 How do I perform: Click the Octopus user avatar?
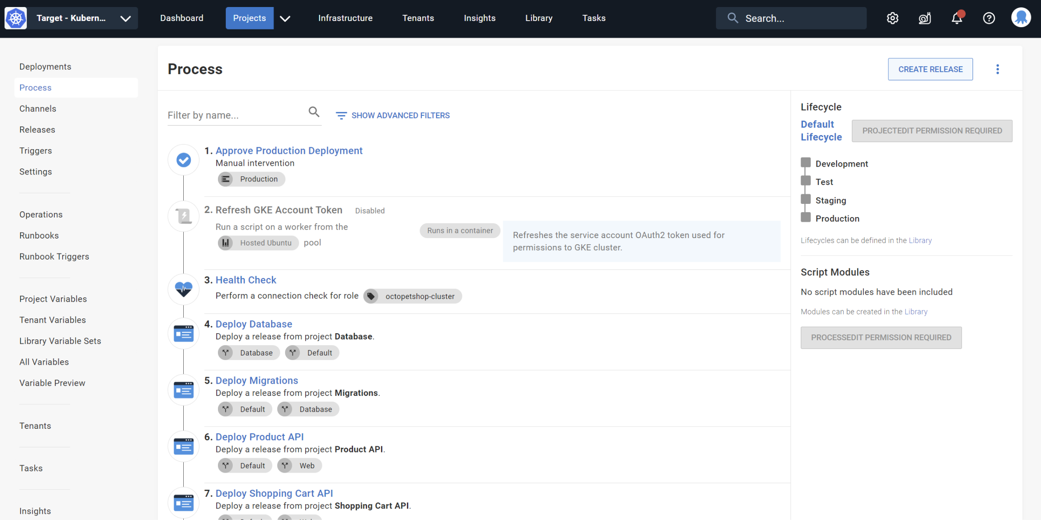[x=1021, y=18]
